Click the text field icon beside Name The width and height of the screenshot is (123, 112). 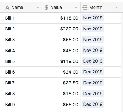7,8
